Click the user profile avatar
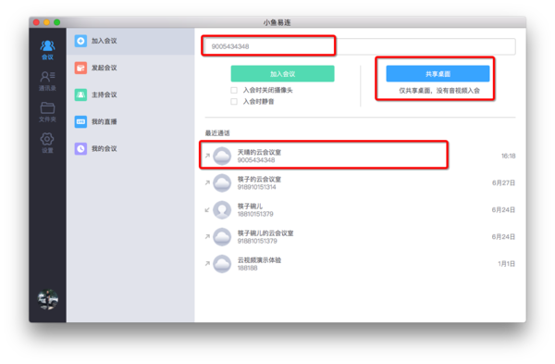The height and width of the screenshot is (364, 555). pos(48,299)
